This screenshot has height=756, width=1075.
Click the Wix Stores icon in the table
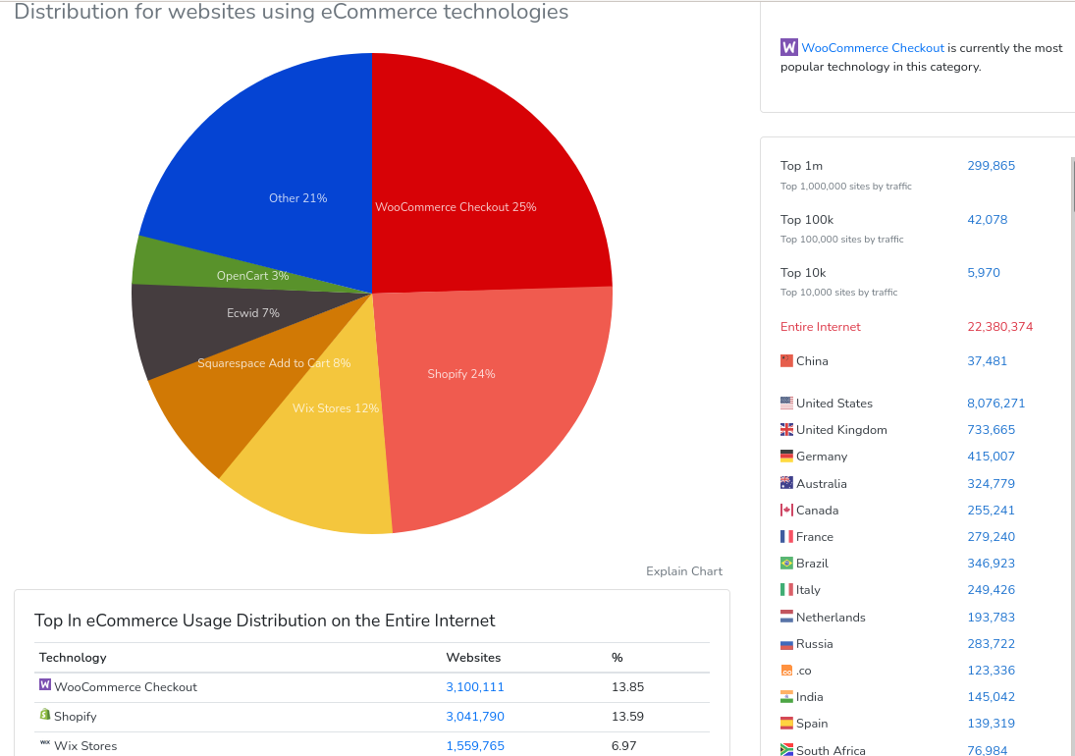point(44,743)
